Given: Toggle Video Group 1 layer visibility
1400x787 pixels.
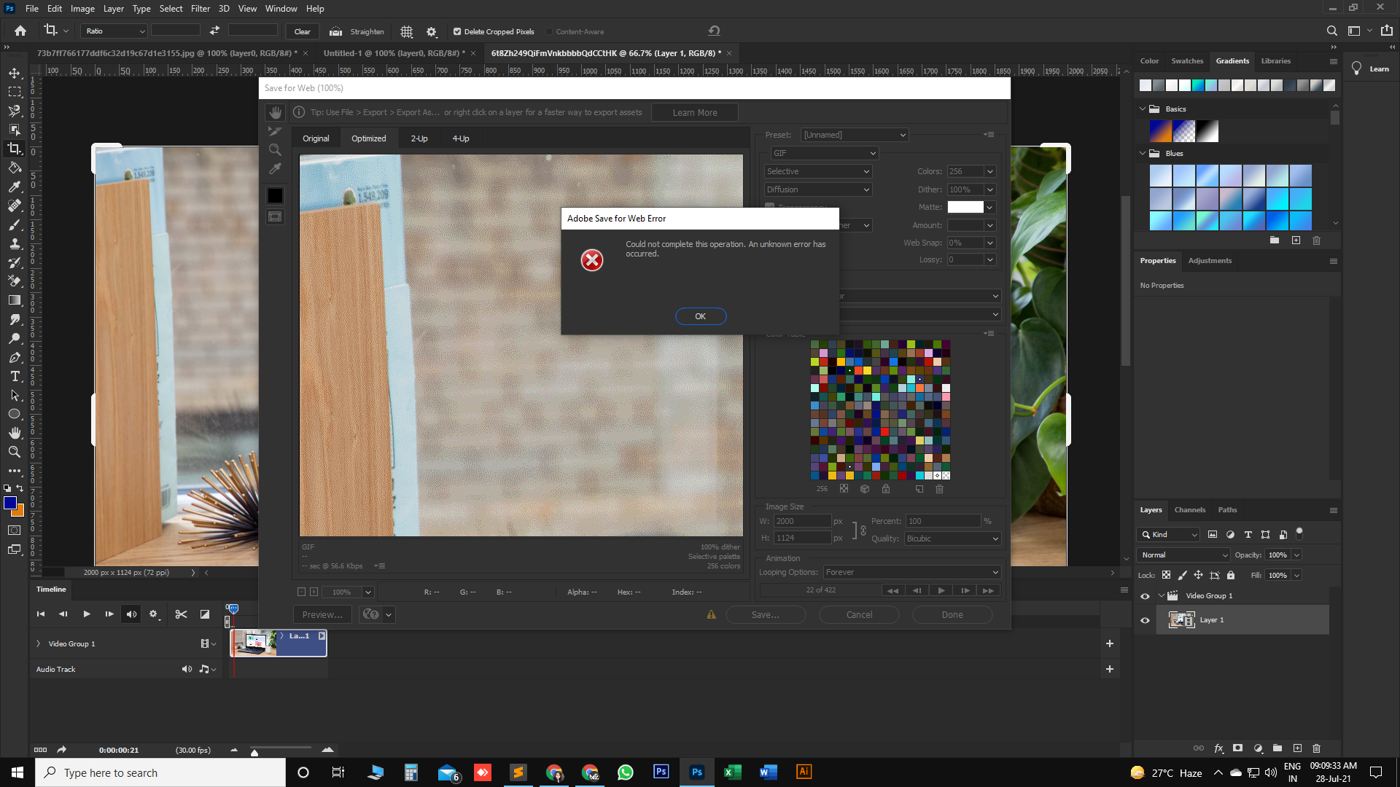Looking at the screenshot, I should (x=1144, y=596).
